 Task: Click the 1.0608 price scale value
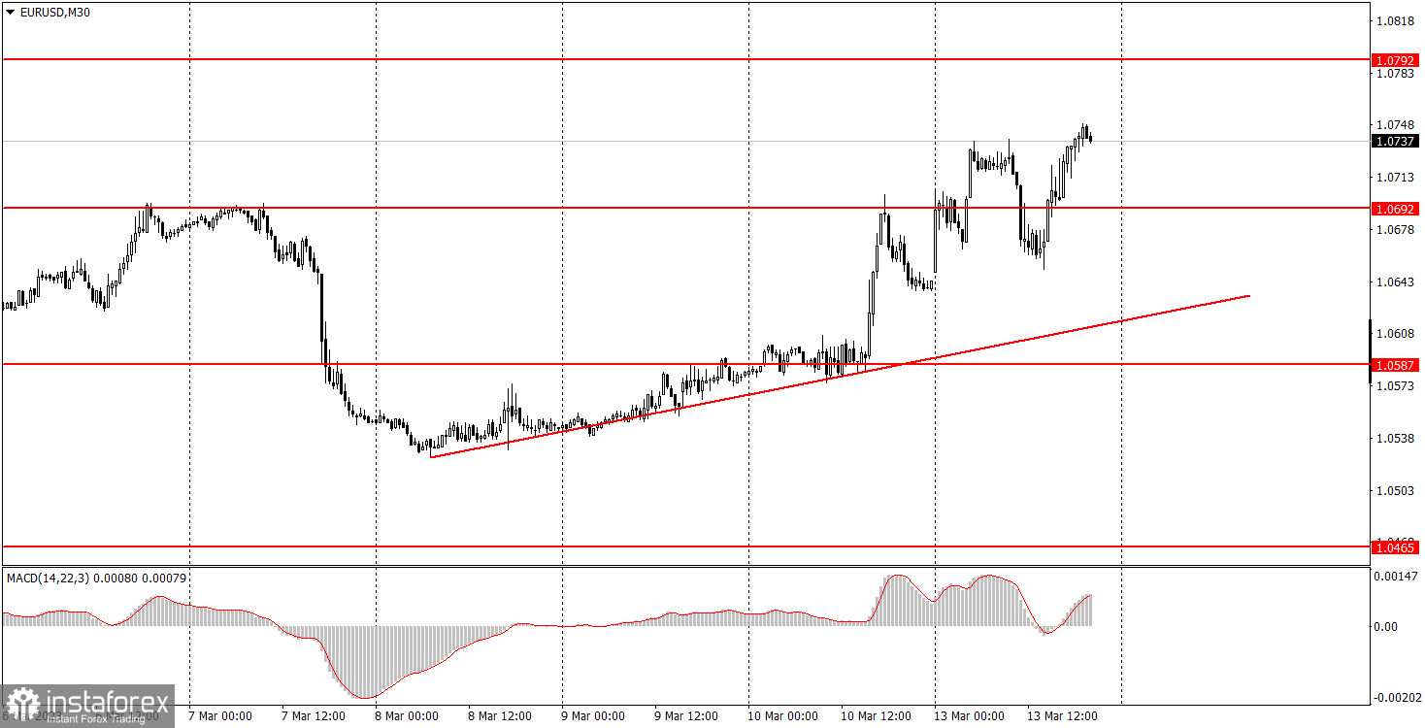(1395, 334)
